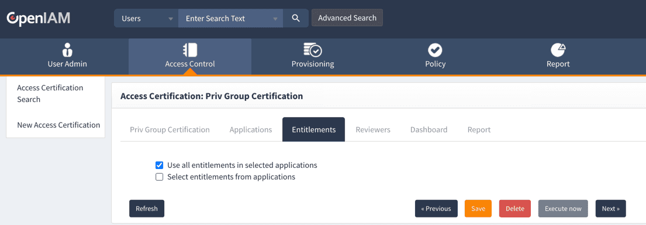Proceed with the Next button
The width and height of the screenshot is (646, 225).
click(x=610, y=209)
